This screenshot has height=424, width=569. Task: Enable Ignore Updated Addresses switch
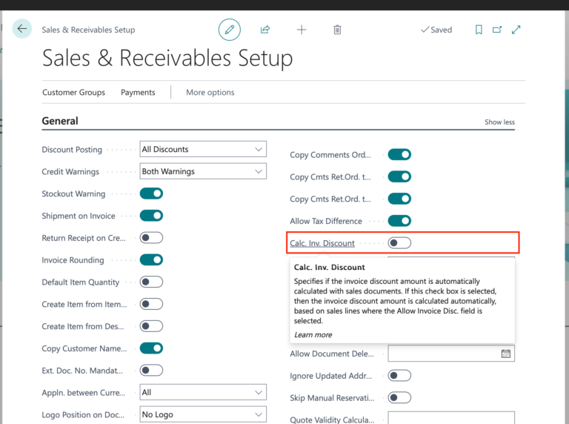click(399, 376)
